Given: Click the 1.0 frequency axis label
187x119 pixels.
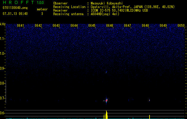Looking at the screenshot, I should tap(3, 54).
